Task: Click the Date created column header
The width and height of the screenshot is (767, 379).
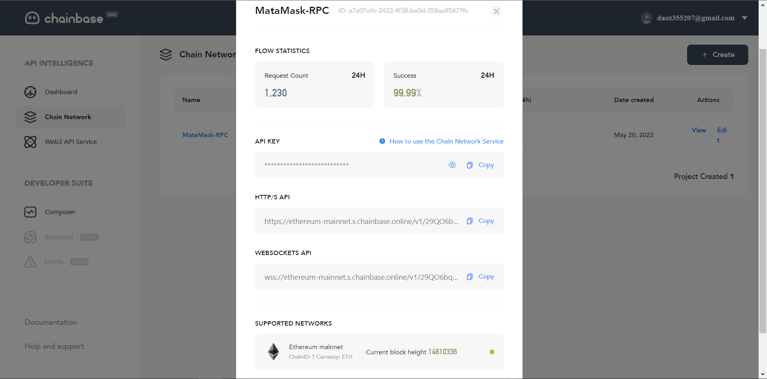Action: [634, 100]
